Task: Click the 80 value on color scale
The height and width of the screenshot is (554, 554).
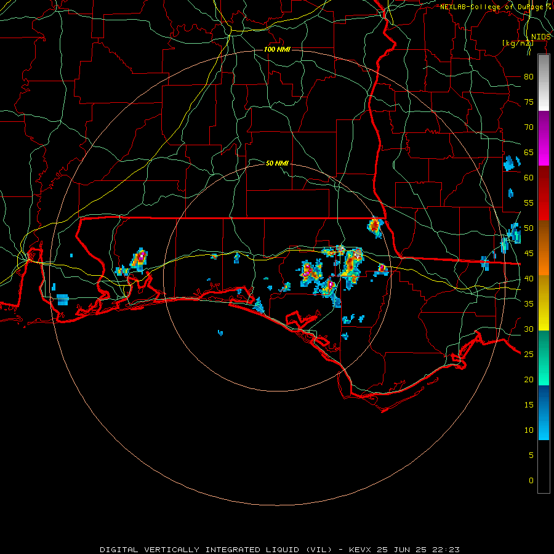Action: coord(529,77)
